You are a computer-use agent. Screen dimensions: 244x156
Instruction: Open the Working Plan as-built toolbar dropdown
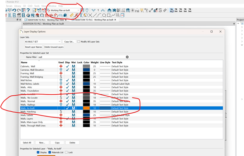point(82,10)
